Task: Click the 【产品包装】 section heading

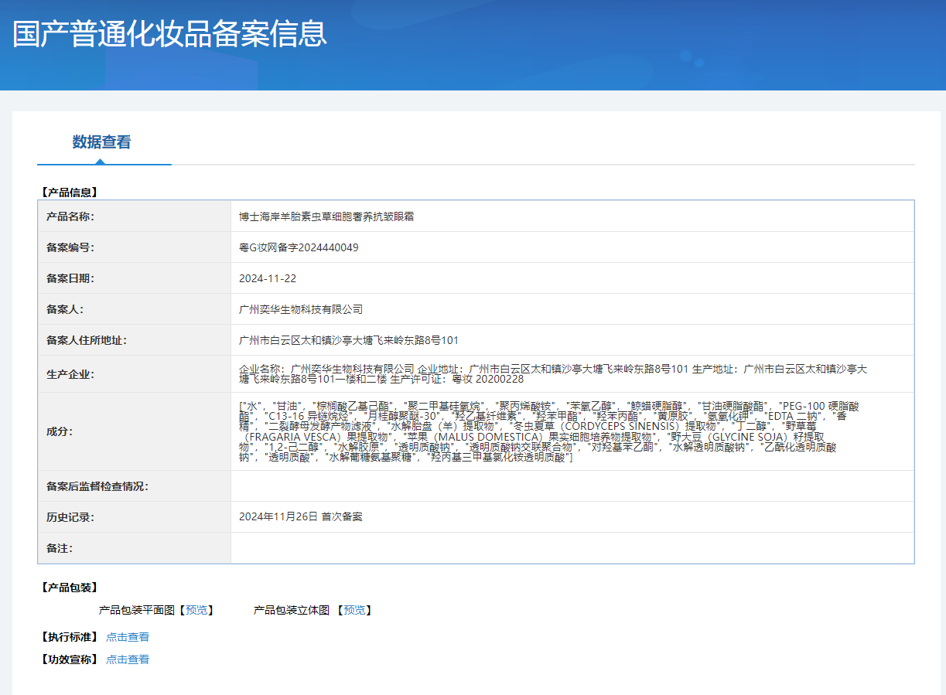Action: pyautogui.click(x=69, y=588)
